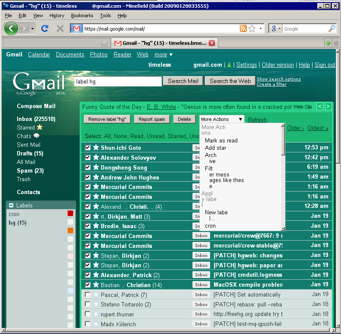Screen dimensions: 341x334
Task: Toggle star on Brodie, Isaac conversation
Action: (x=96, y=226)
